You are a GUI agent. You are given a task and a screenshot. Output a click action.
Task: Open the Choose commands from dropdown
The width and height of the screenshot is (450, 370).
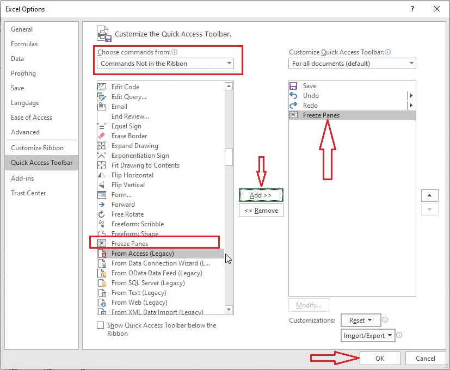165,64
